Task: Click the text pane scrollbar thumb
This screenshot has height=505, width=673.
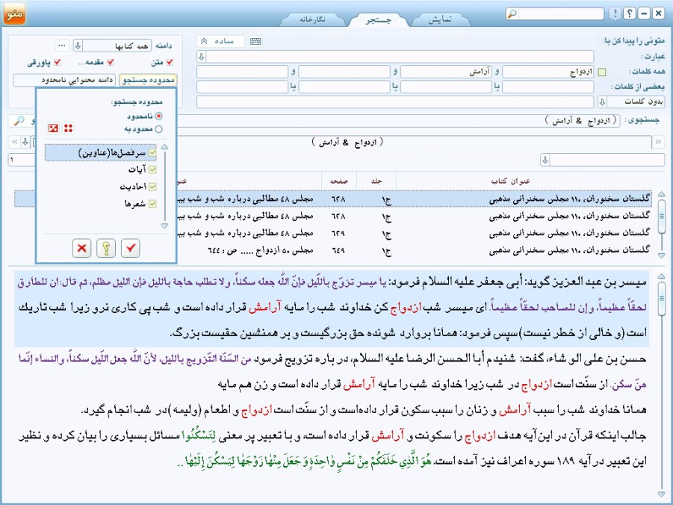Action: (661, 299)
